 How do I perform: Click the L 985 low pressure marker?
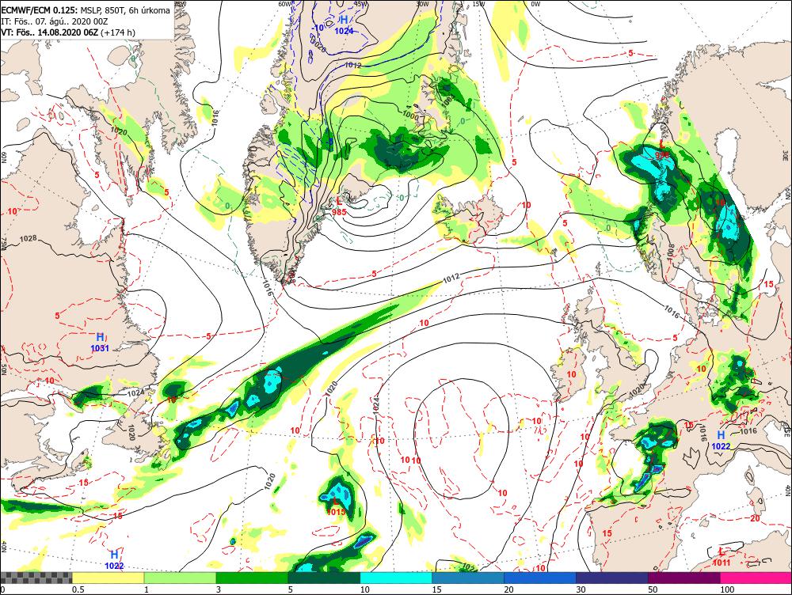[x=340, y=207]
